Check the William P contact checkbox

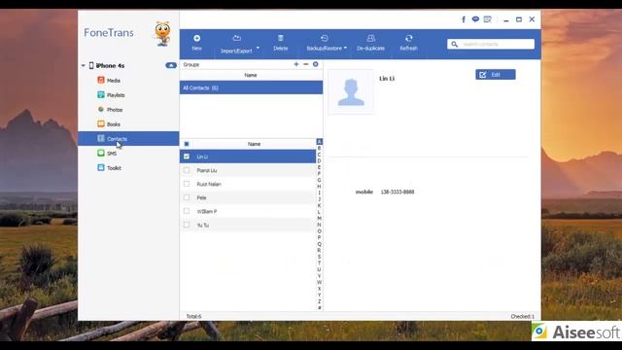187,211
